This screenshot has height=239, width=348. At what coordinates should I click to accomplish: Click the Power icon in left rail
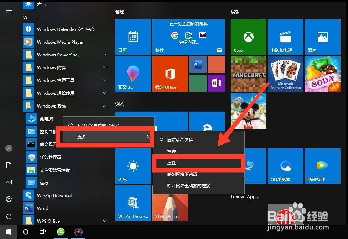(x=9, y=216)
